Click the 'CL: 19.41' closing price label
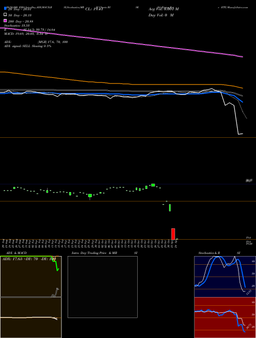 (94, 9)
